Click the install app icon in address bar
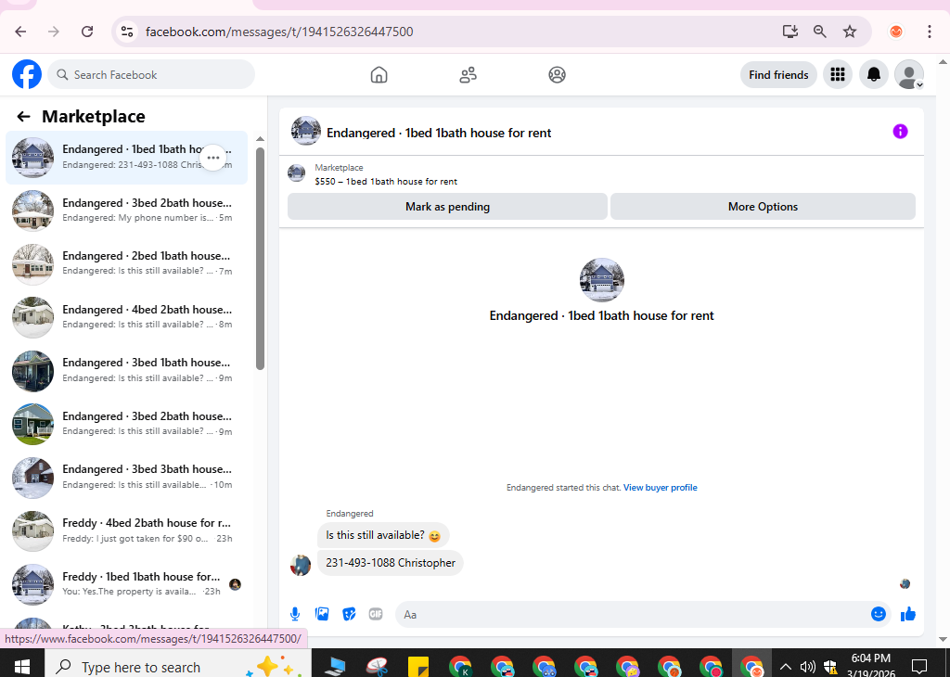The width and height of the screenshot is (950, 677). (x=790, y=32)
